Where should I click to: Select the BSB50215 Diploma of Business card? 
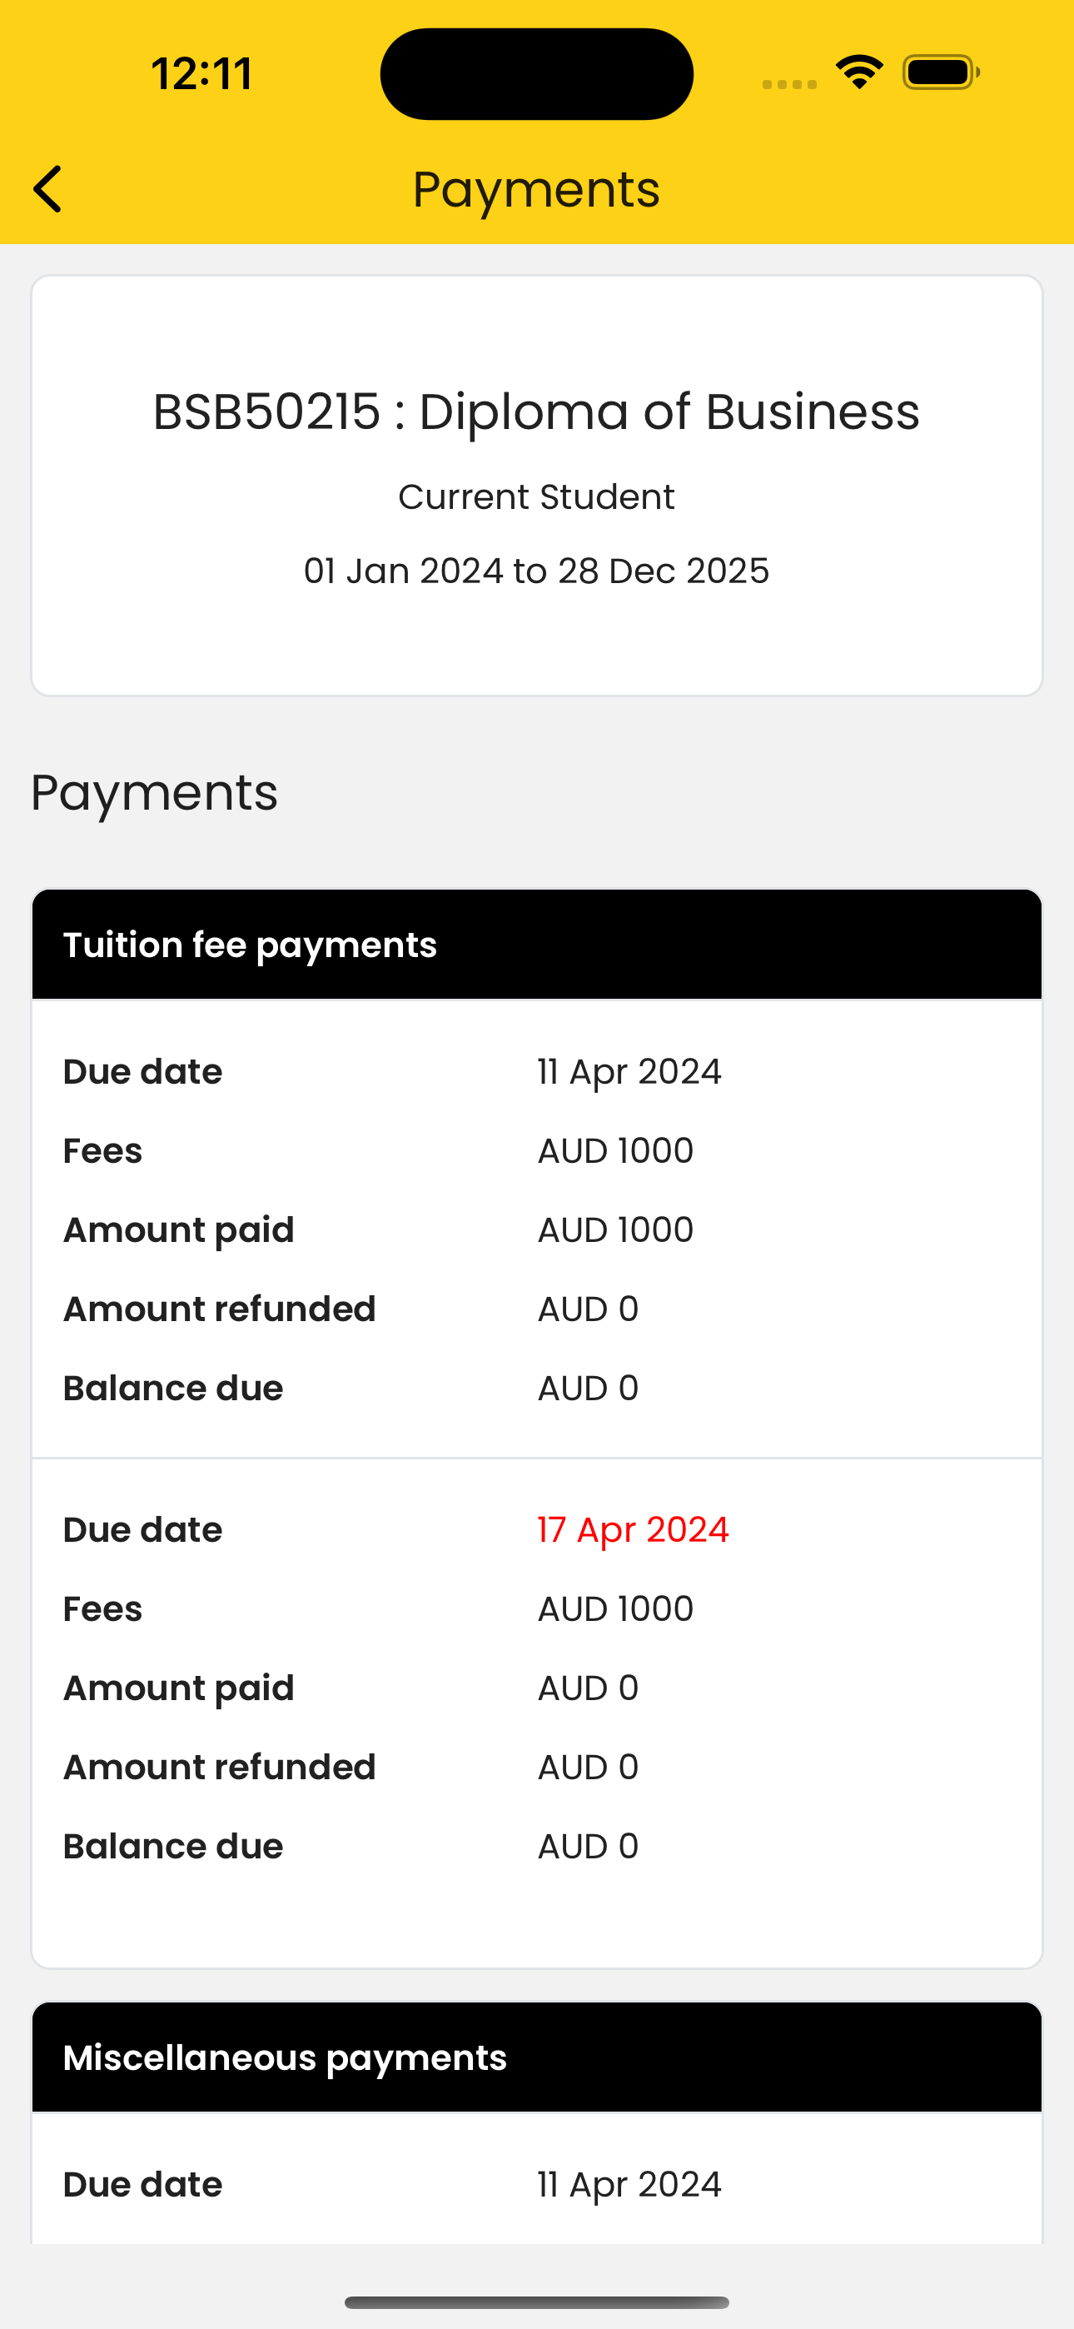(537, 486)
